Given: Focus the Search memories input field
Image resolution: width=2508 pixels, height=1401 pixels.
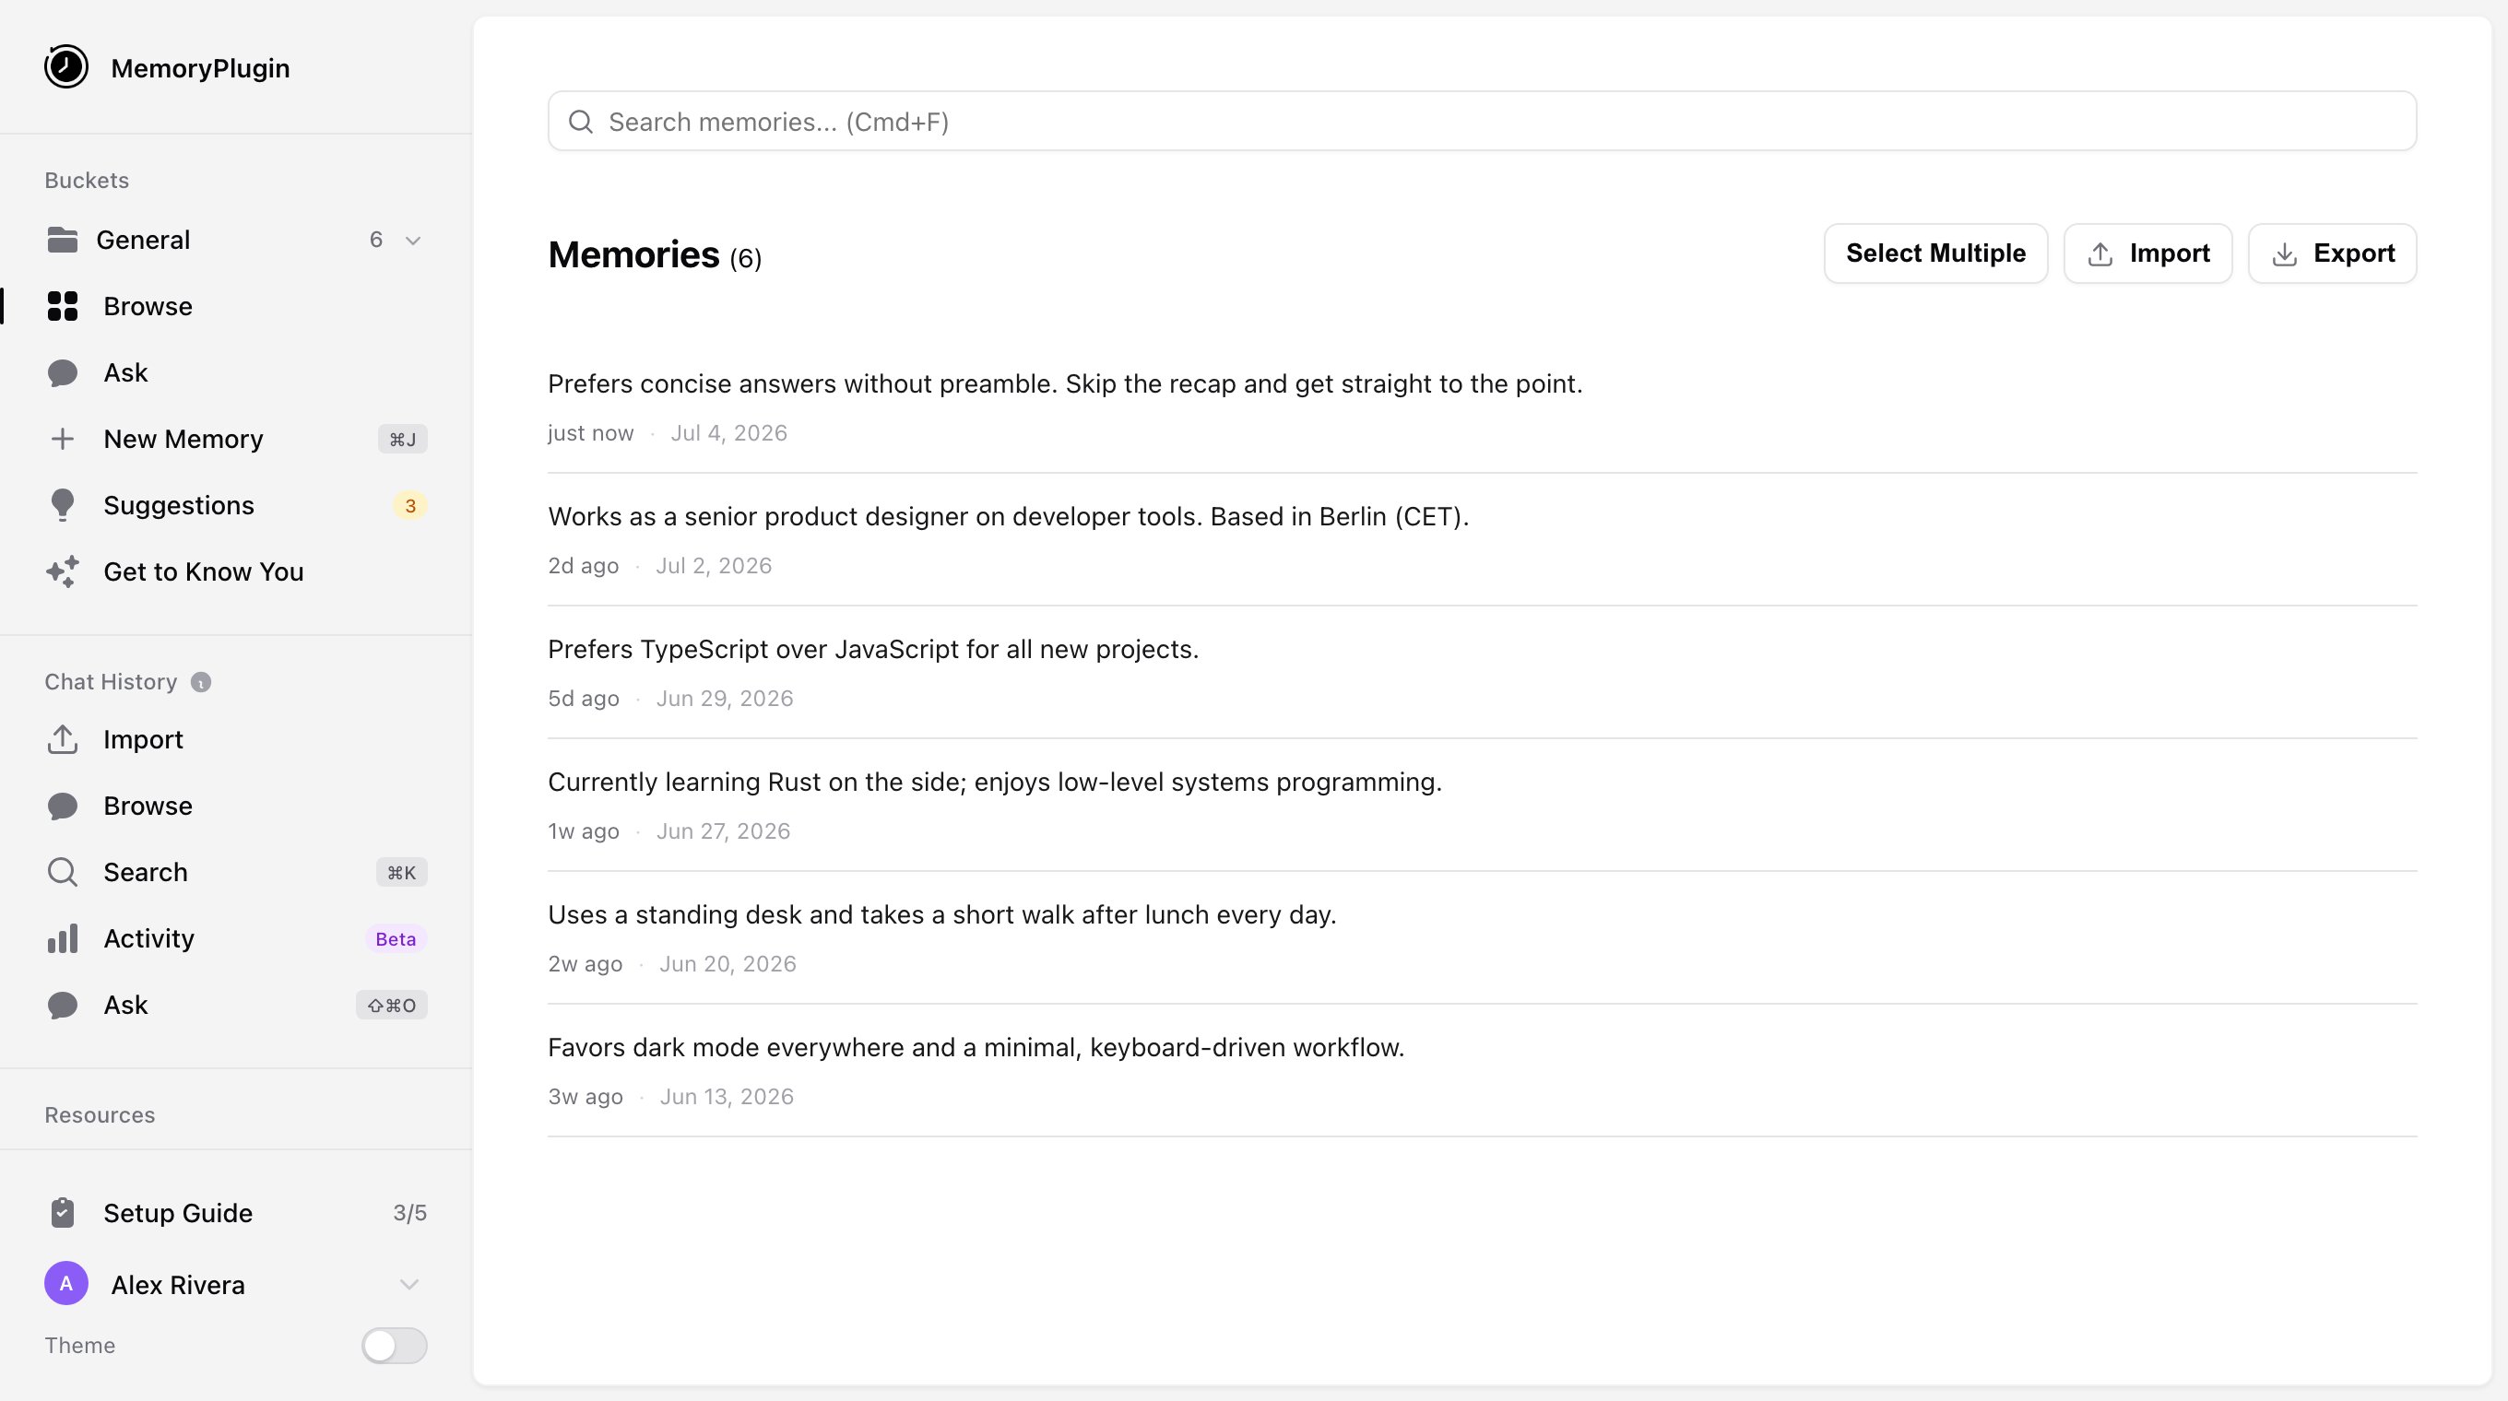Looking at the screenshot, I should pos(1482,121).
